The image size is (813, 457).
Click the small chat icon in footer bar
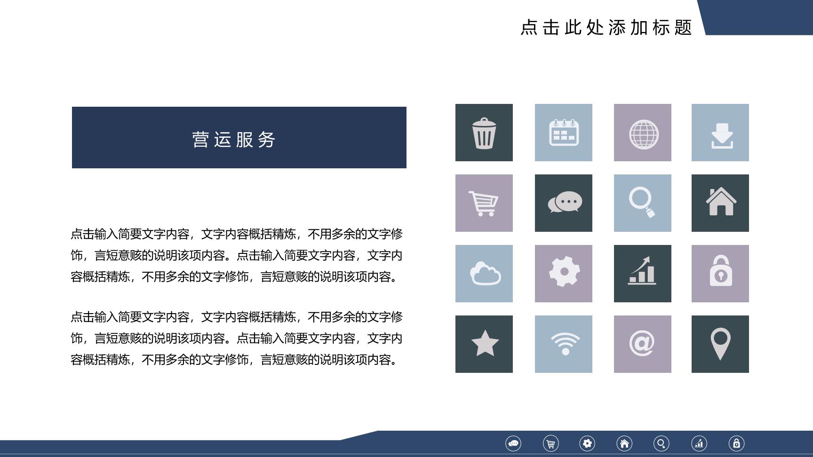(513, 443)
